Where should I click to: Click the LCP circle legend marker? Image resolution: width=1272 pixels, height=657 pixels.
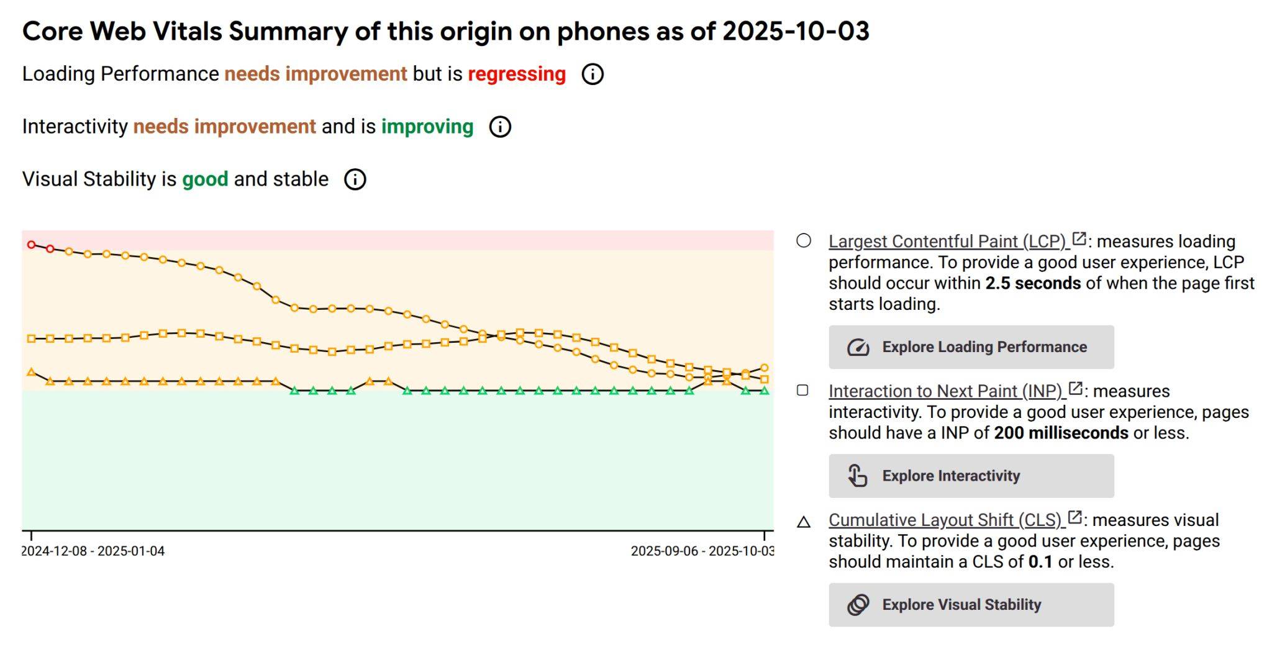coord(804,241)
